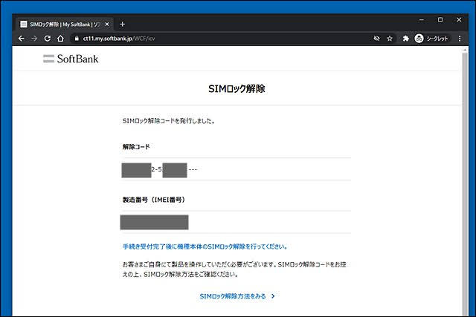Close the browser window
476x317 pixels.
(459, 20)
